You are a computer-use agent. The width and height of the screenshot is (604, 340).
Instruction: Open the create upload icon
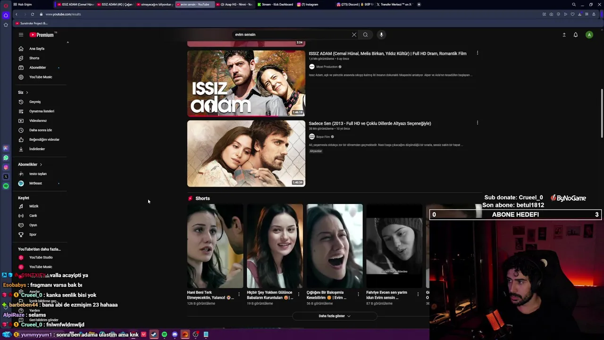[564, 34]
